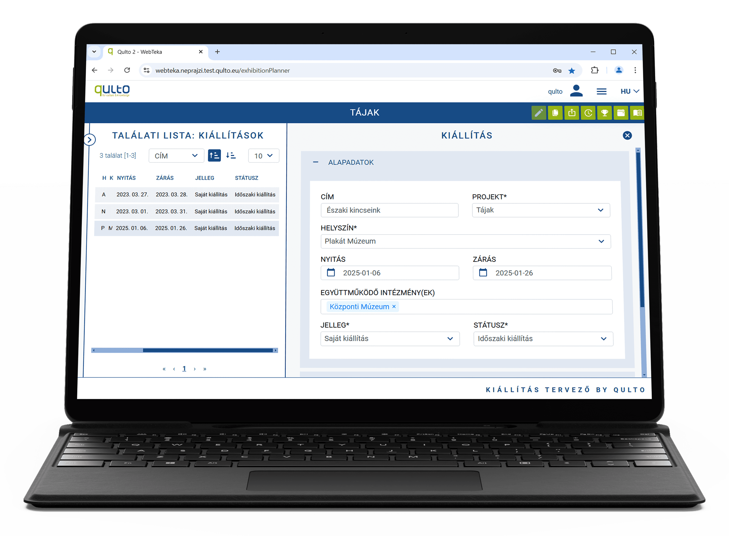Click the open book icon in the toolbar
Screen dimensions: 729x536
click(x=637, y=113)
